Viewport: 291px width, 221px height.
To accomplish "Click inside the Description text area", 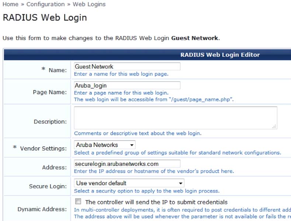I will (176, 118).
